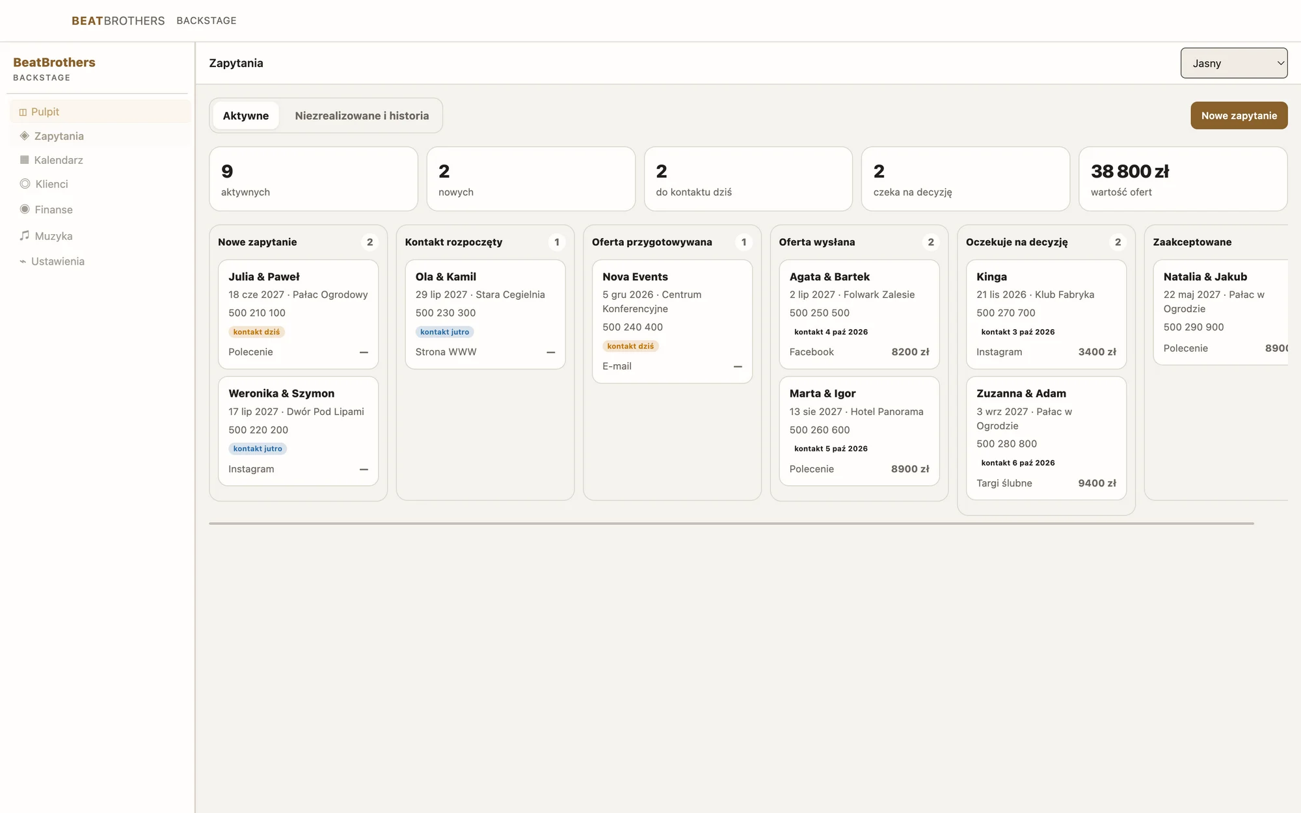
Task: Click the do kontaktu dziś stat card
Action: pos(748,179)
